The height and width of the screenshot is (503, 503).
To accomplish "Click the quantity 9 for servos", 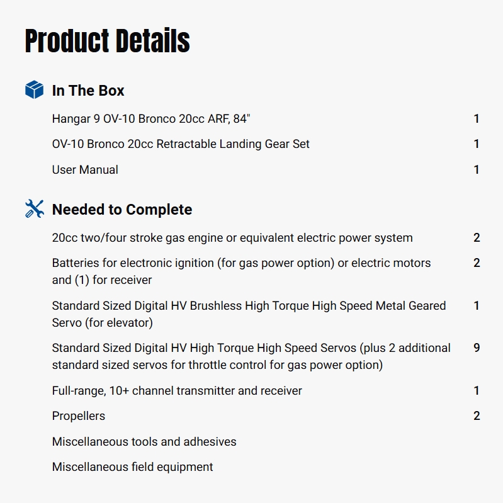I will (x=477, y=348).
